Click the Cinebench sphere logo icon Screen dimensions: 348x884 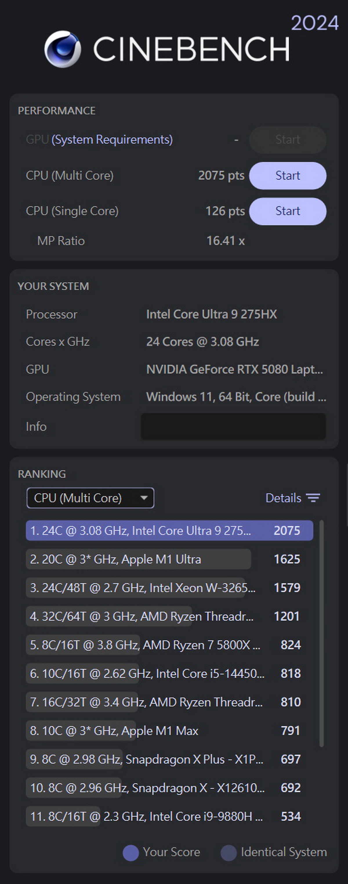[x=62, y=49]
